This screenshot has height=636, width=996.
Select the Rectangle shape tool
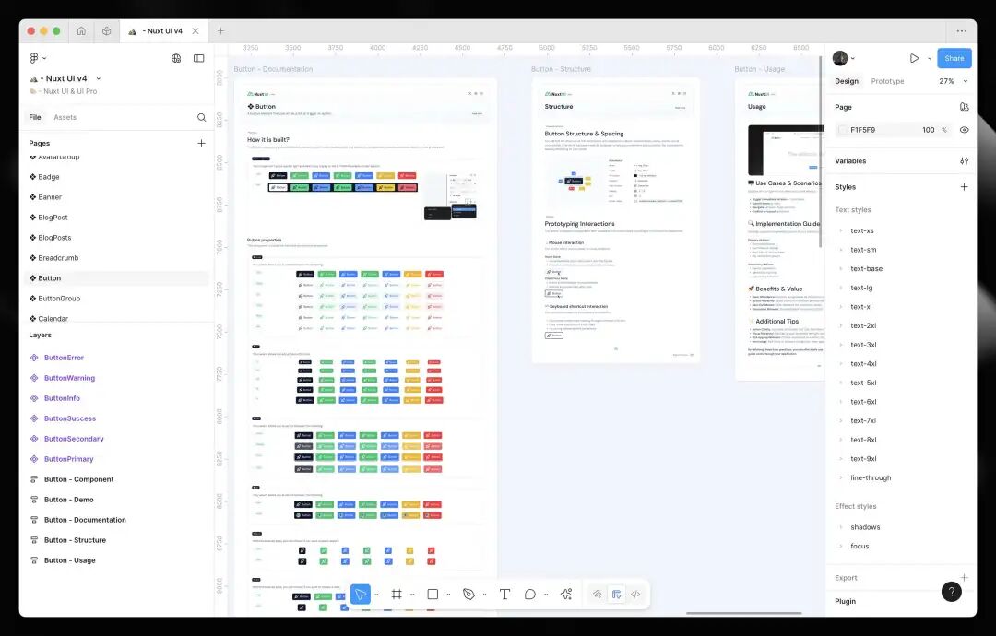click(433, 595)
